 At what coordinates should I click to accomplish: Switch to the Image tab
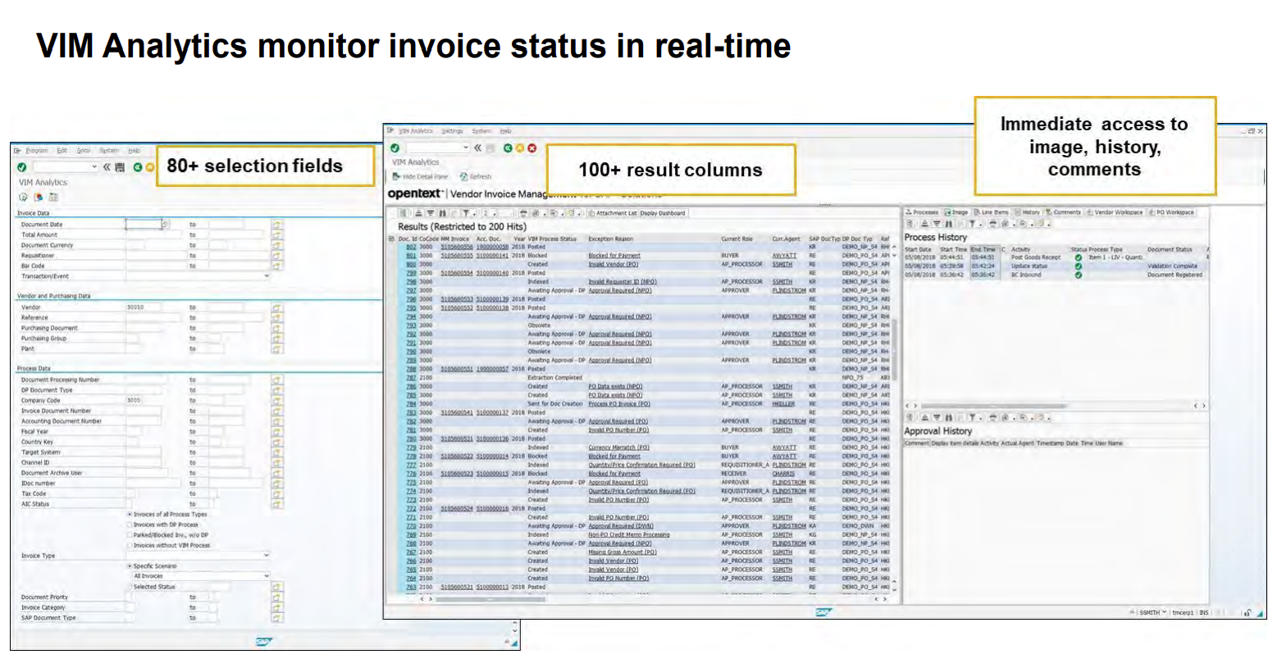pyautogui.click(x=956, y=212)
